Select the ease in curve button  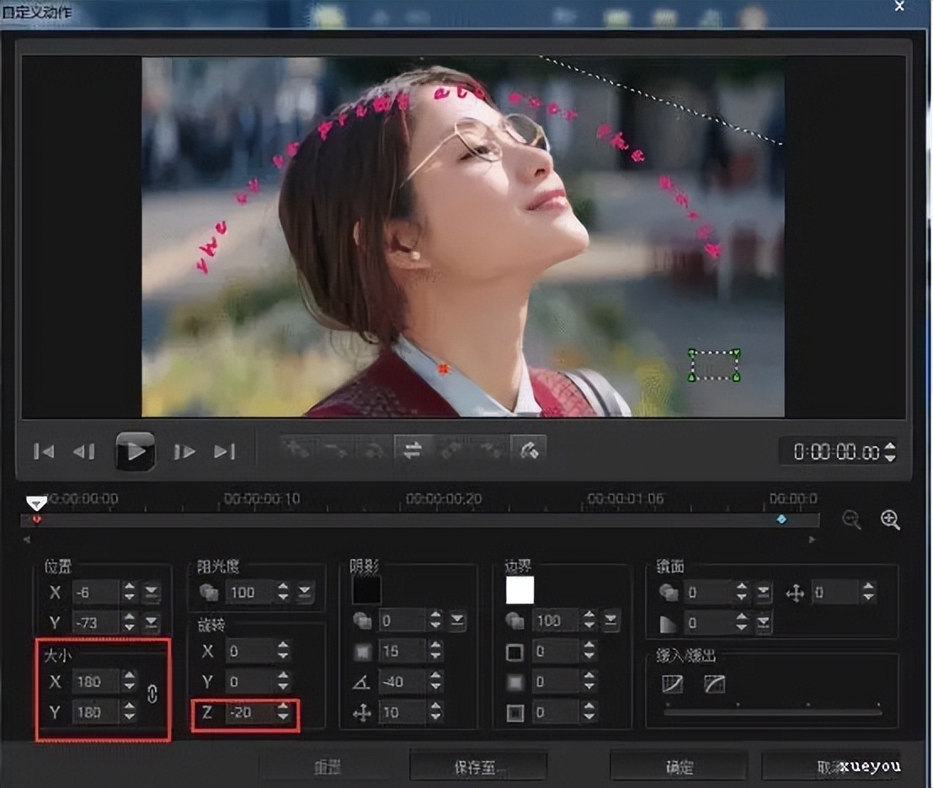(x=674, y=684)
